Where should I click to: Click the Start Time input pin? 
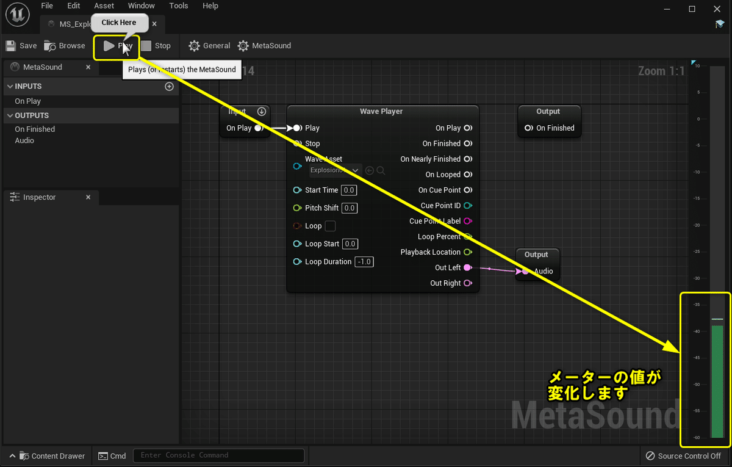297,190
